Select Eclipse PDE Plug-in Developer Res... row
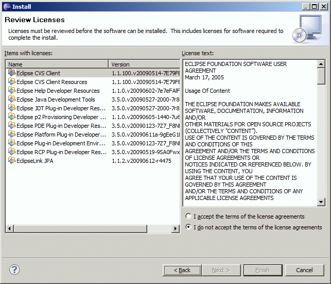The width and height of the screenshot is (331, 284). 93,126
